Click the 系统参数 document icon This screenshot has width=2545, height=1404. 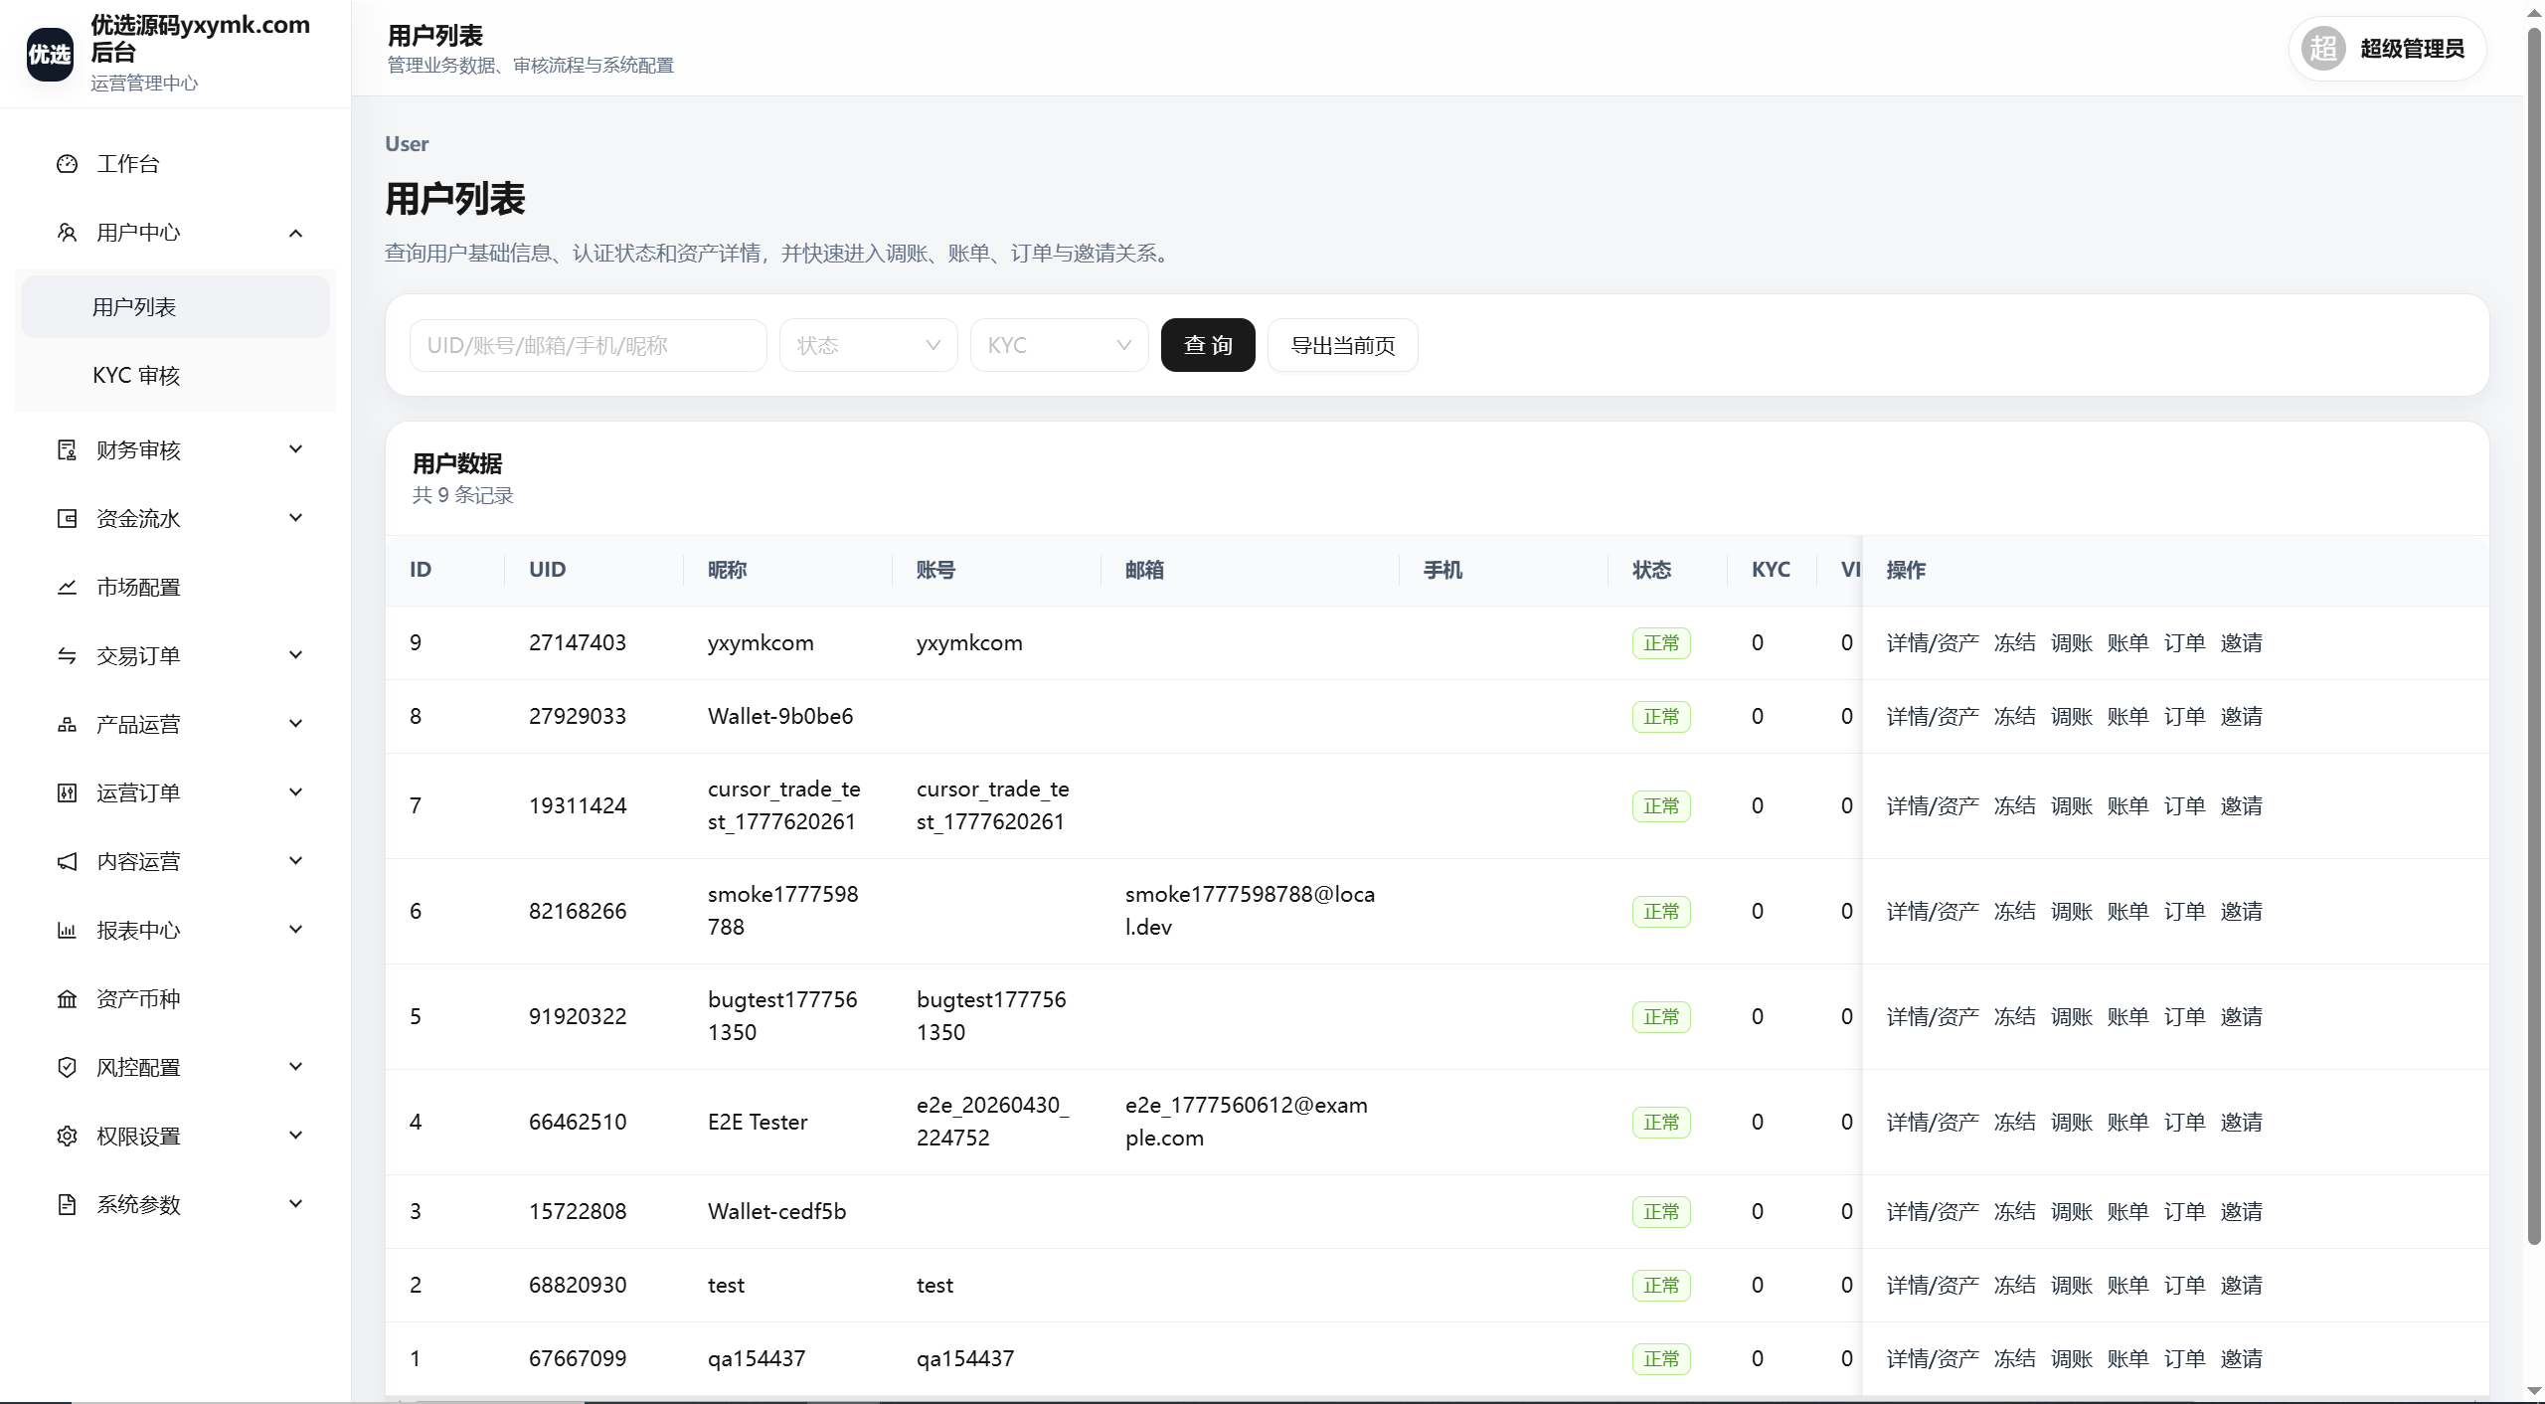(x=67, y=1205)
